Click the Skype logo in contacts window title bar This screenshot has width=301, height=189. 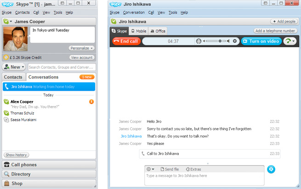click(7, 4)
